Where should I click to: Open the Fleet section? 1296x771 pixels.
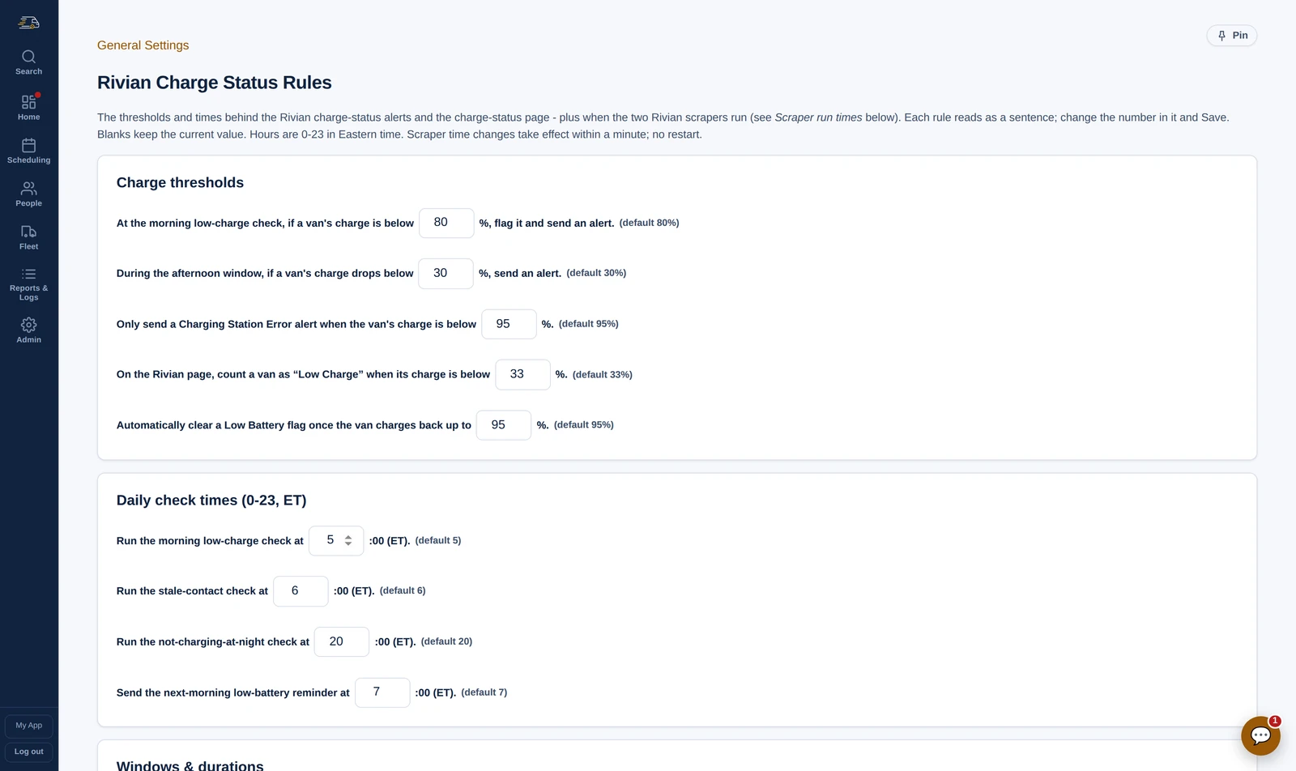coord(29,237)
